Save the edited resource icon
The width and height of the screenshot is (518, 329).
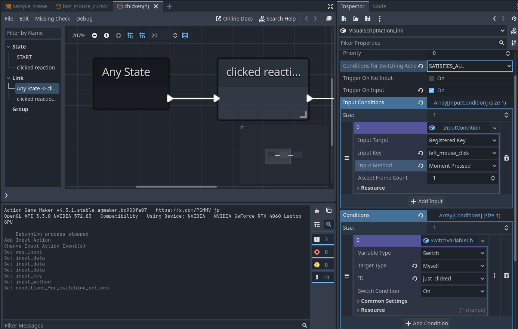pyautogui.click(x=368, y=19)
